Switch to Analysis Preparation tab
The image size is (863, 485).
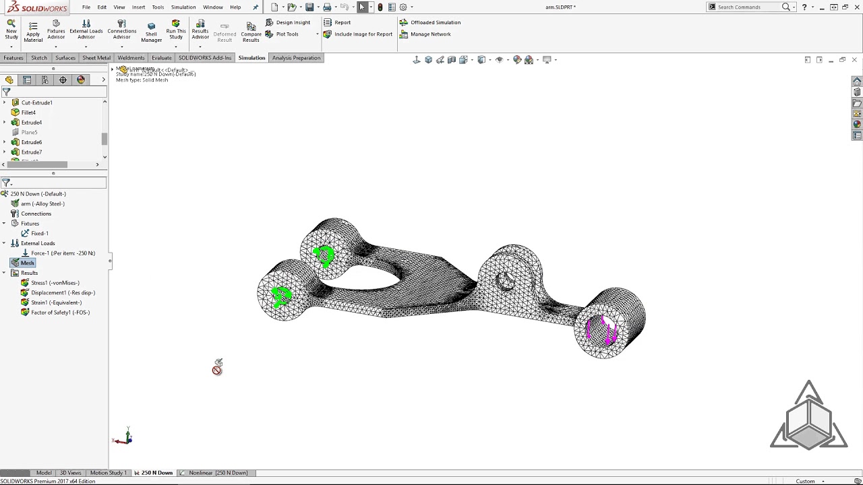[296, 58]
